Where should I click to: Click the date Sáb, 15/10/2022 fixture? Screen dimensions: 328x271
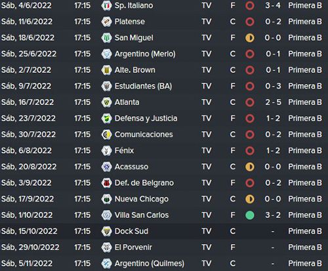[30, 231]
